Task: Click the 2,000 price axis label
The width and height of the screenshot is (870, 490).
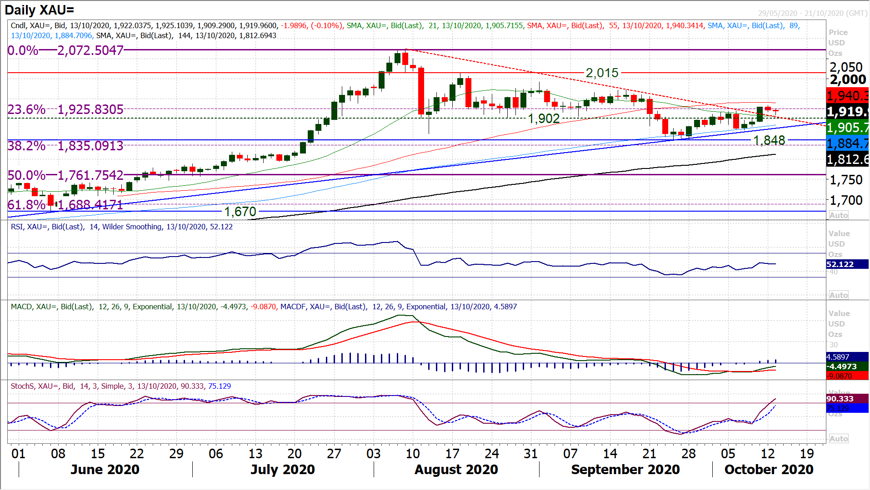Action: point(848,80)
